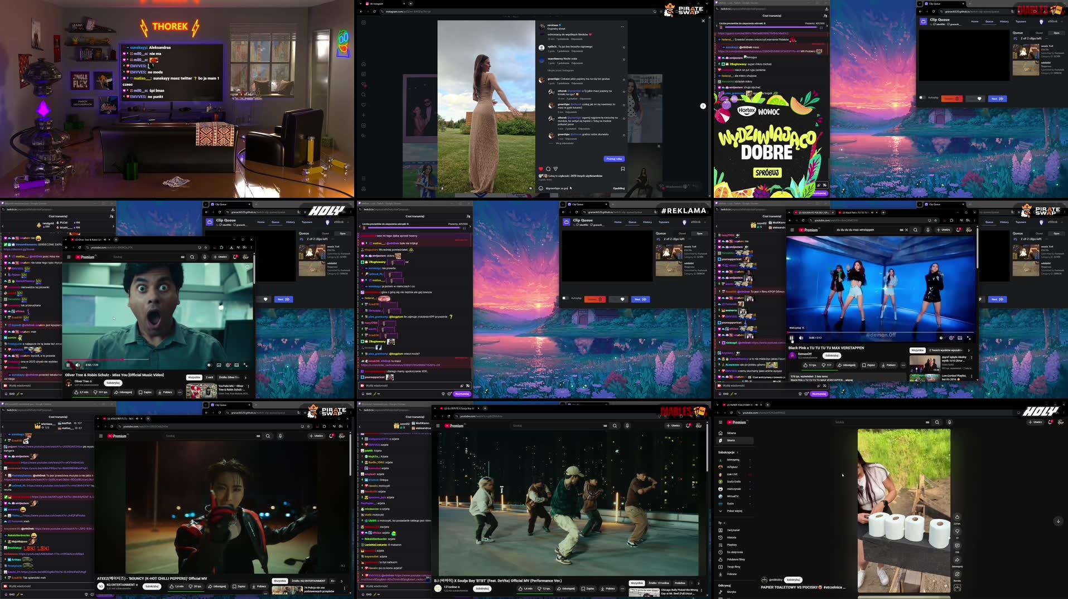Open Polubione filmy in the YouTube sidebar
The width and height of the screenshot is (1068, 599).
736,559
